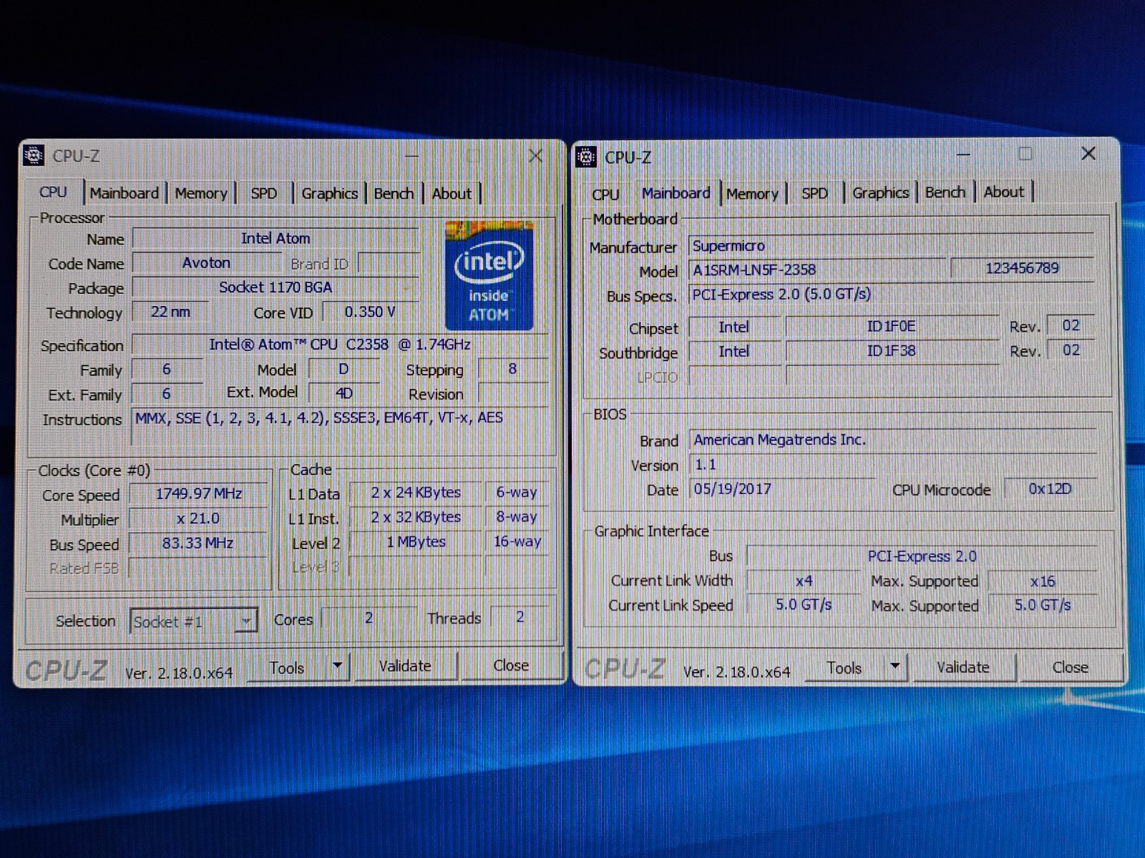Click the instructions list field

(x=341, y=428)
